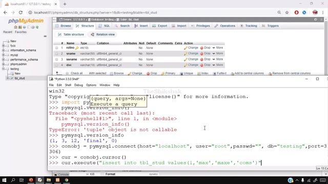The image size is (328, 184).
Task: Open the help question mark tray icon
Action: [x=290, y=180]
